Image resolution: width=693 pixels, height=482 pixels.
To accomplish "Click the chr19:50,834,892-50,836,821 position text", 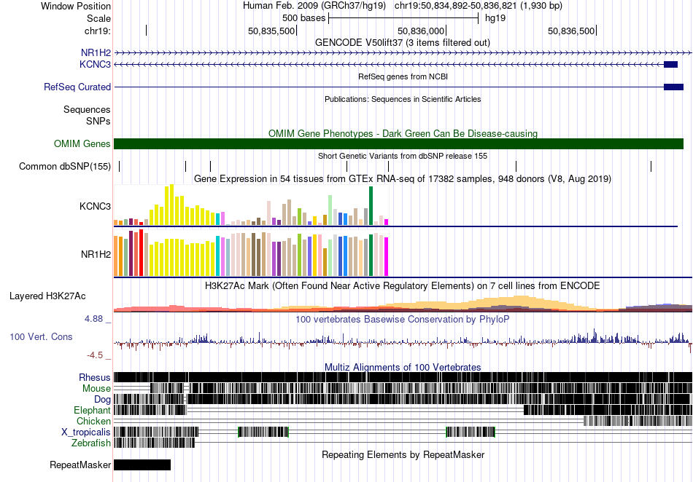I will (479, 6).
